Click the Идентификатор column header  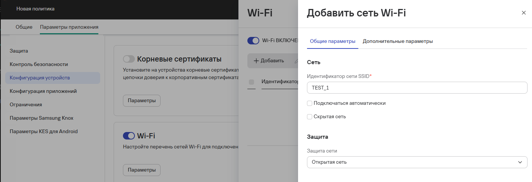[x=280, y=82]
